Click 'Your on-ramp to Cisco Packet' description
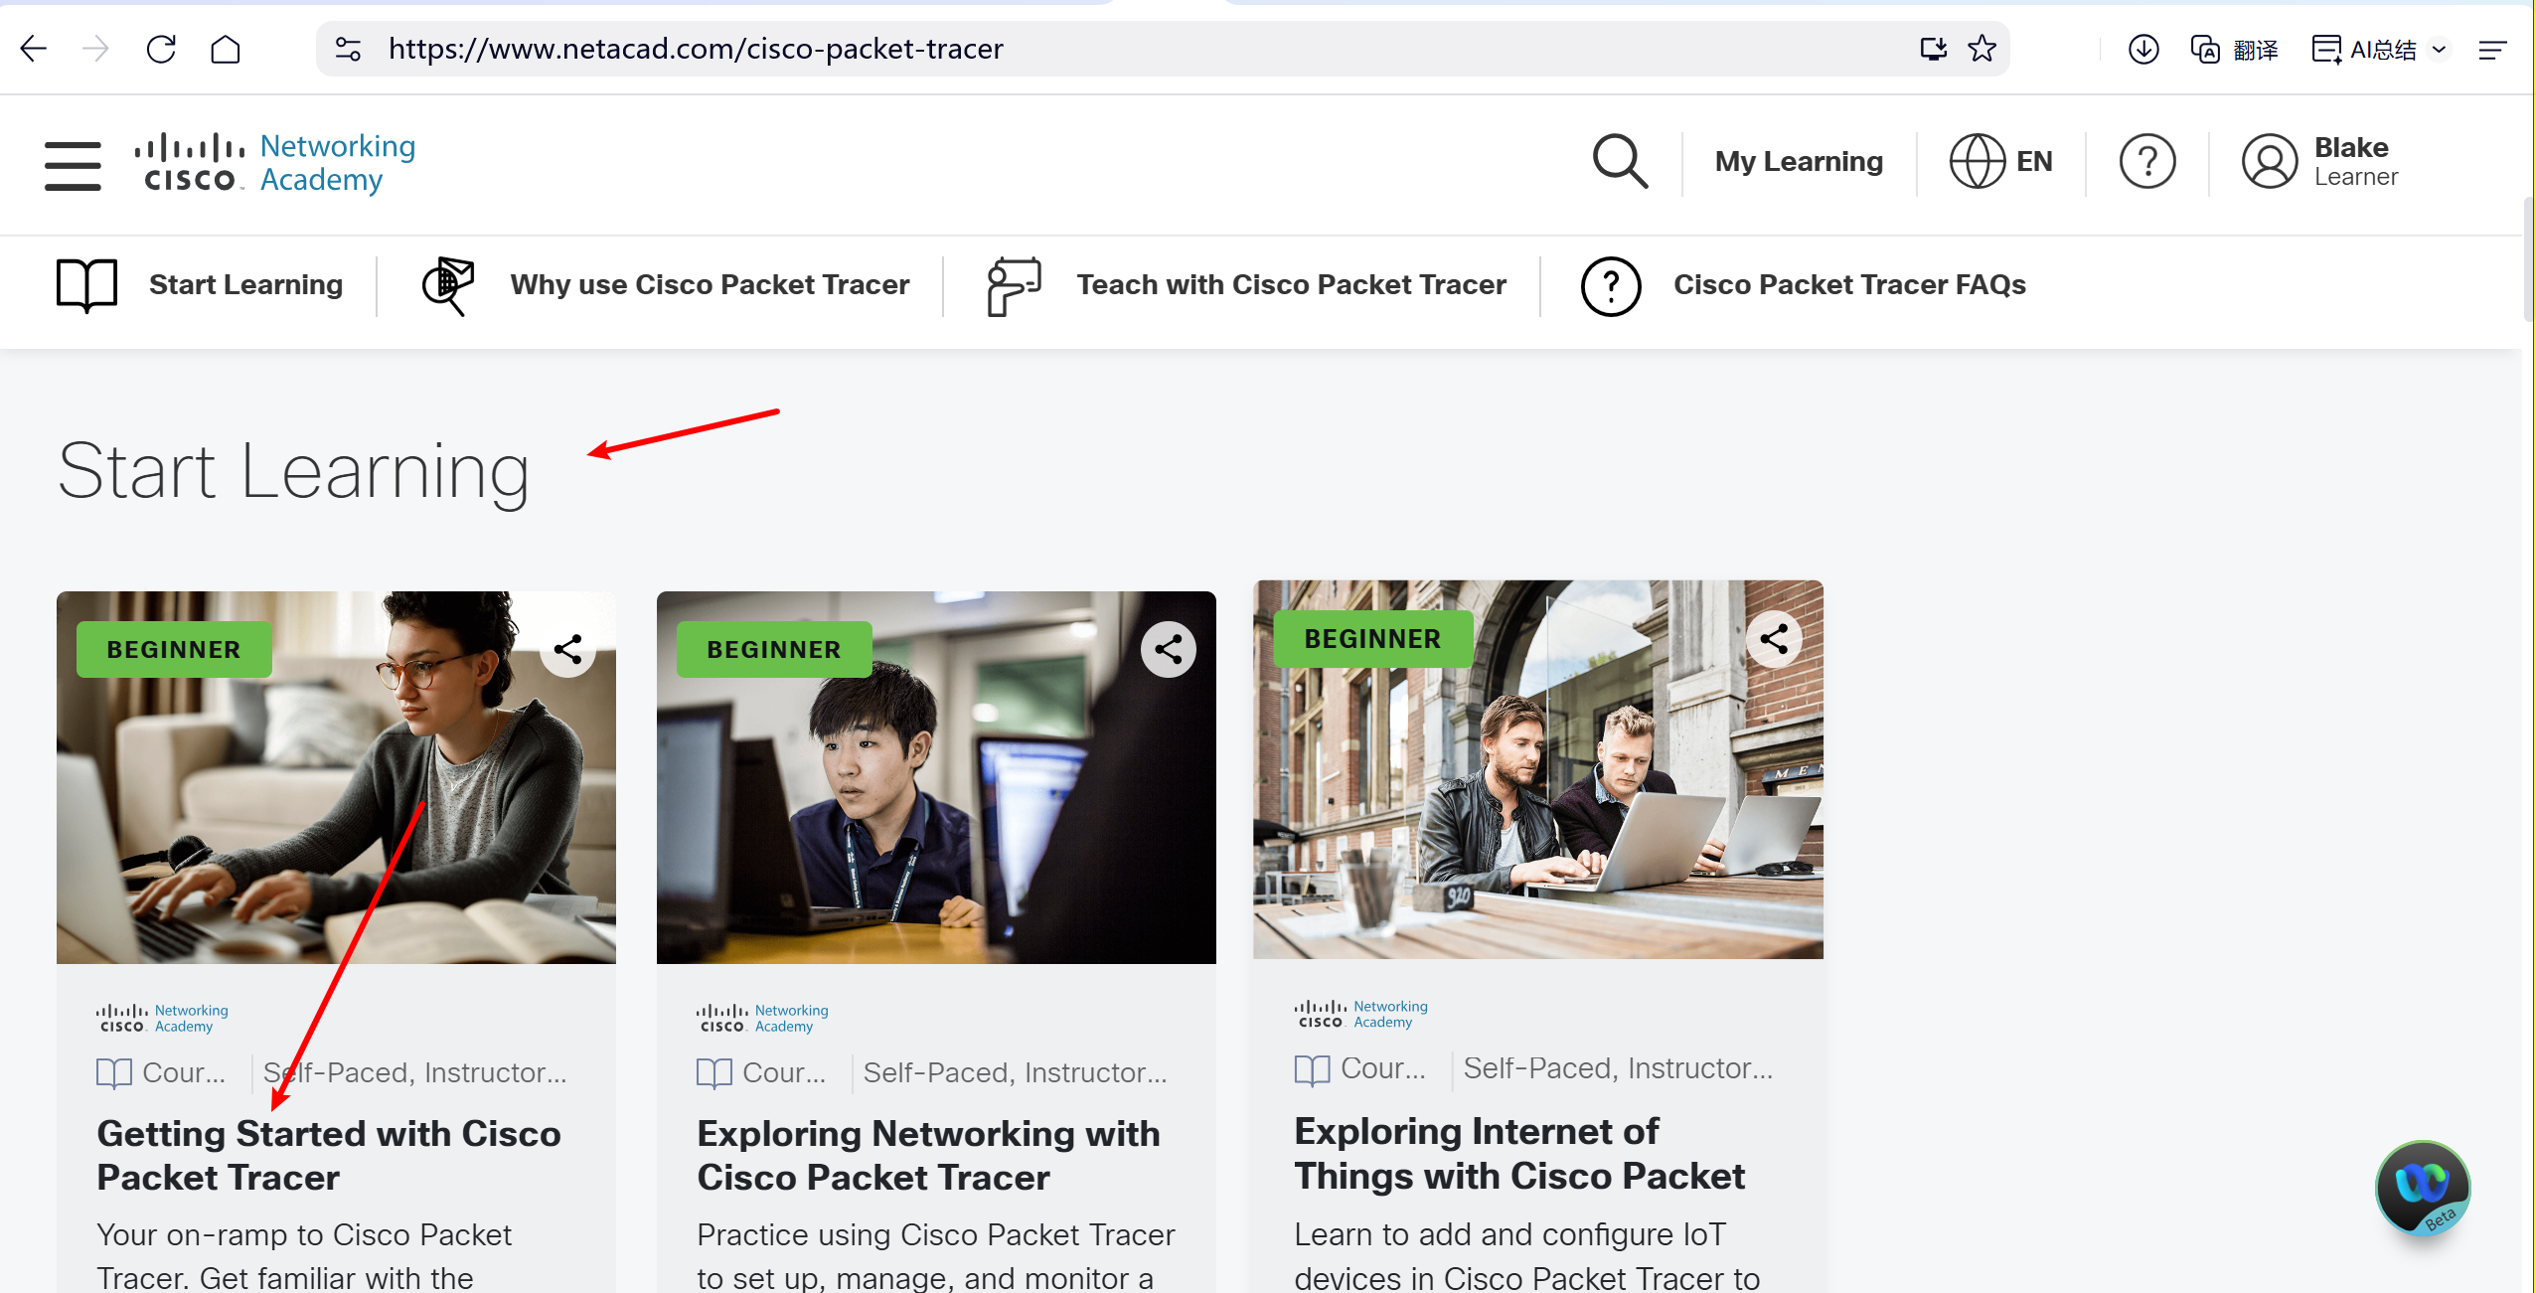 pyautogui.click(x=304, y=1234)
